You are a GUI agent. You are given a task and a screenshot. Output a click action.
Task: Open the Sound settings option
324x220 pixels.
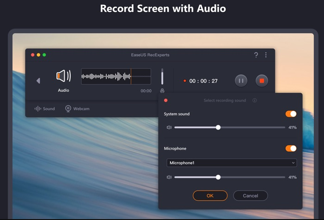point(45,109)
